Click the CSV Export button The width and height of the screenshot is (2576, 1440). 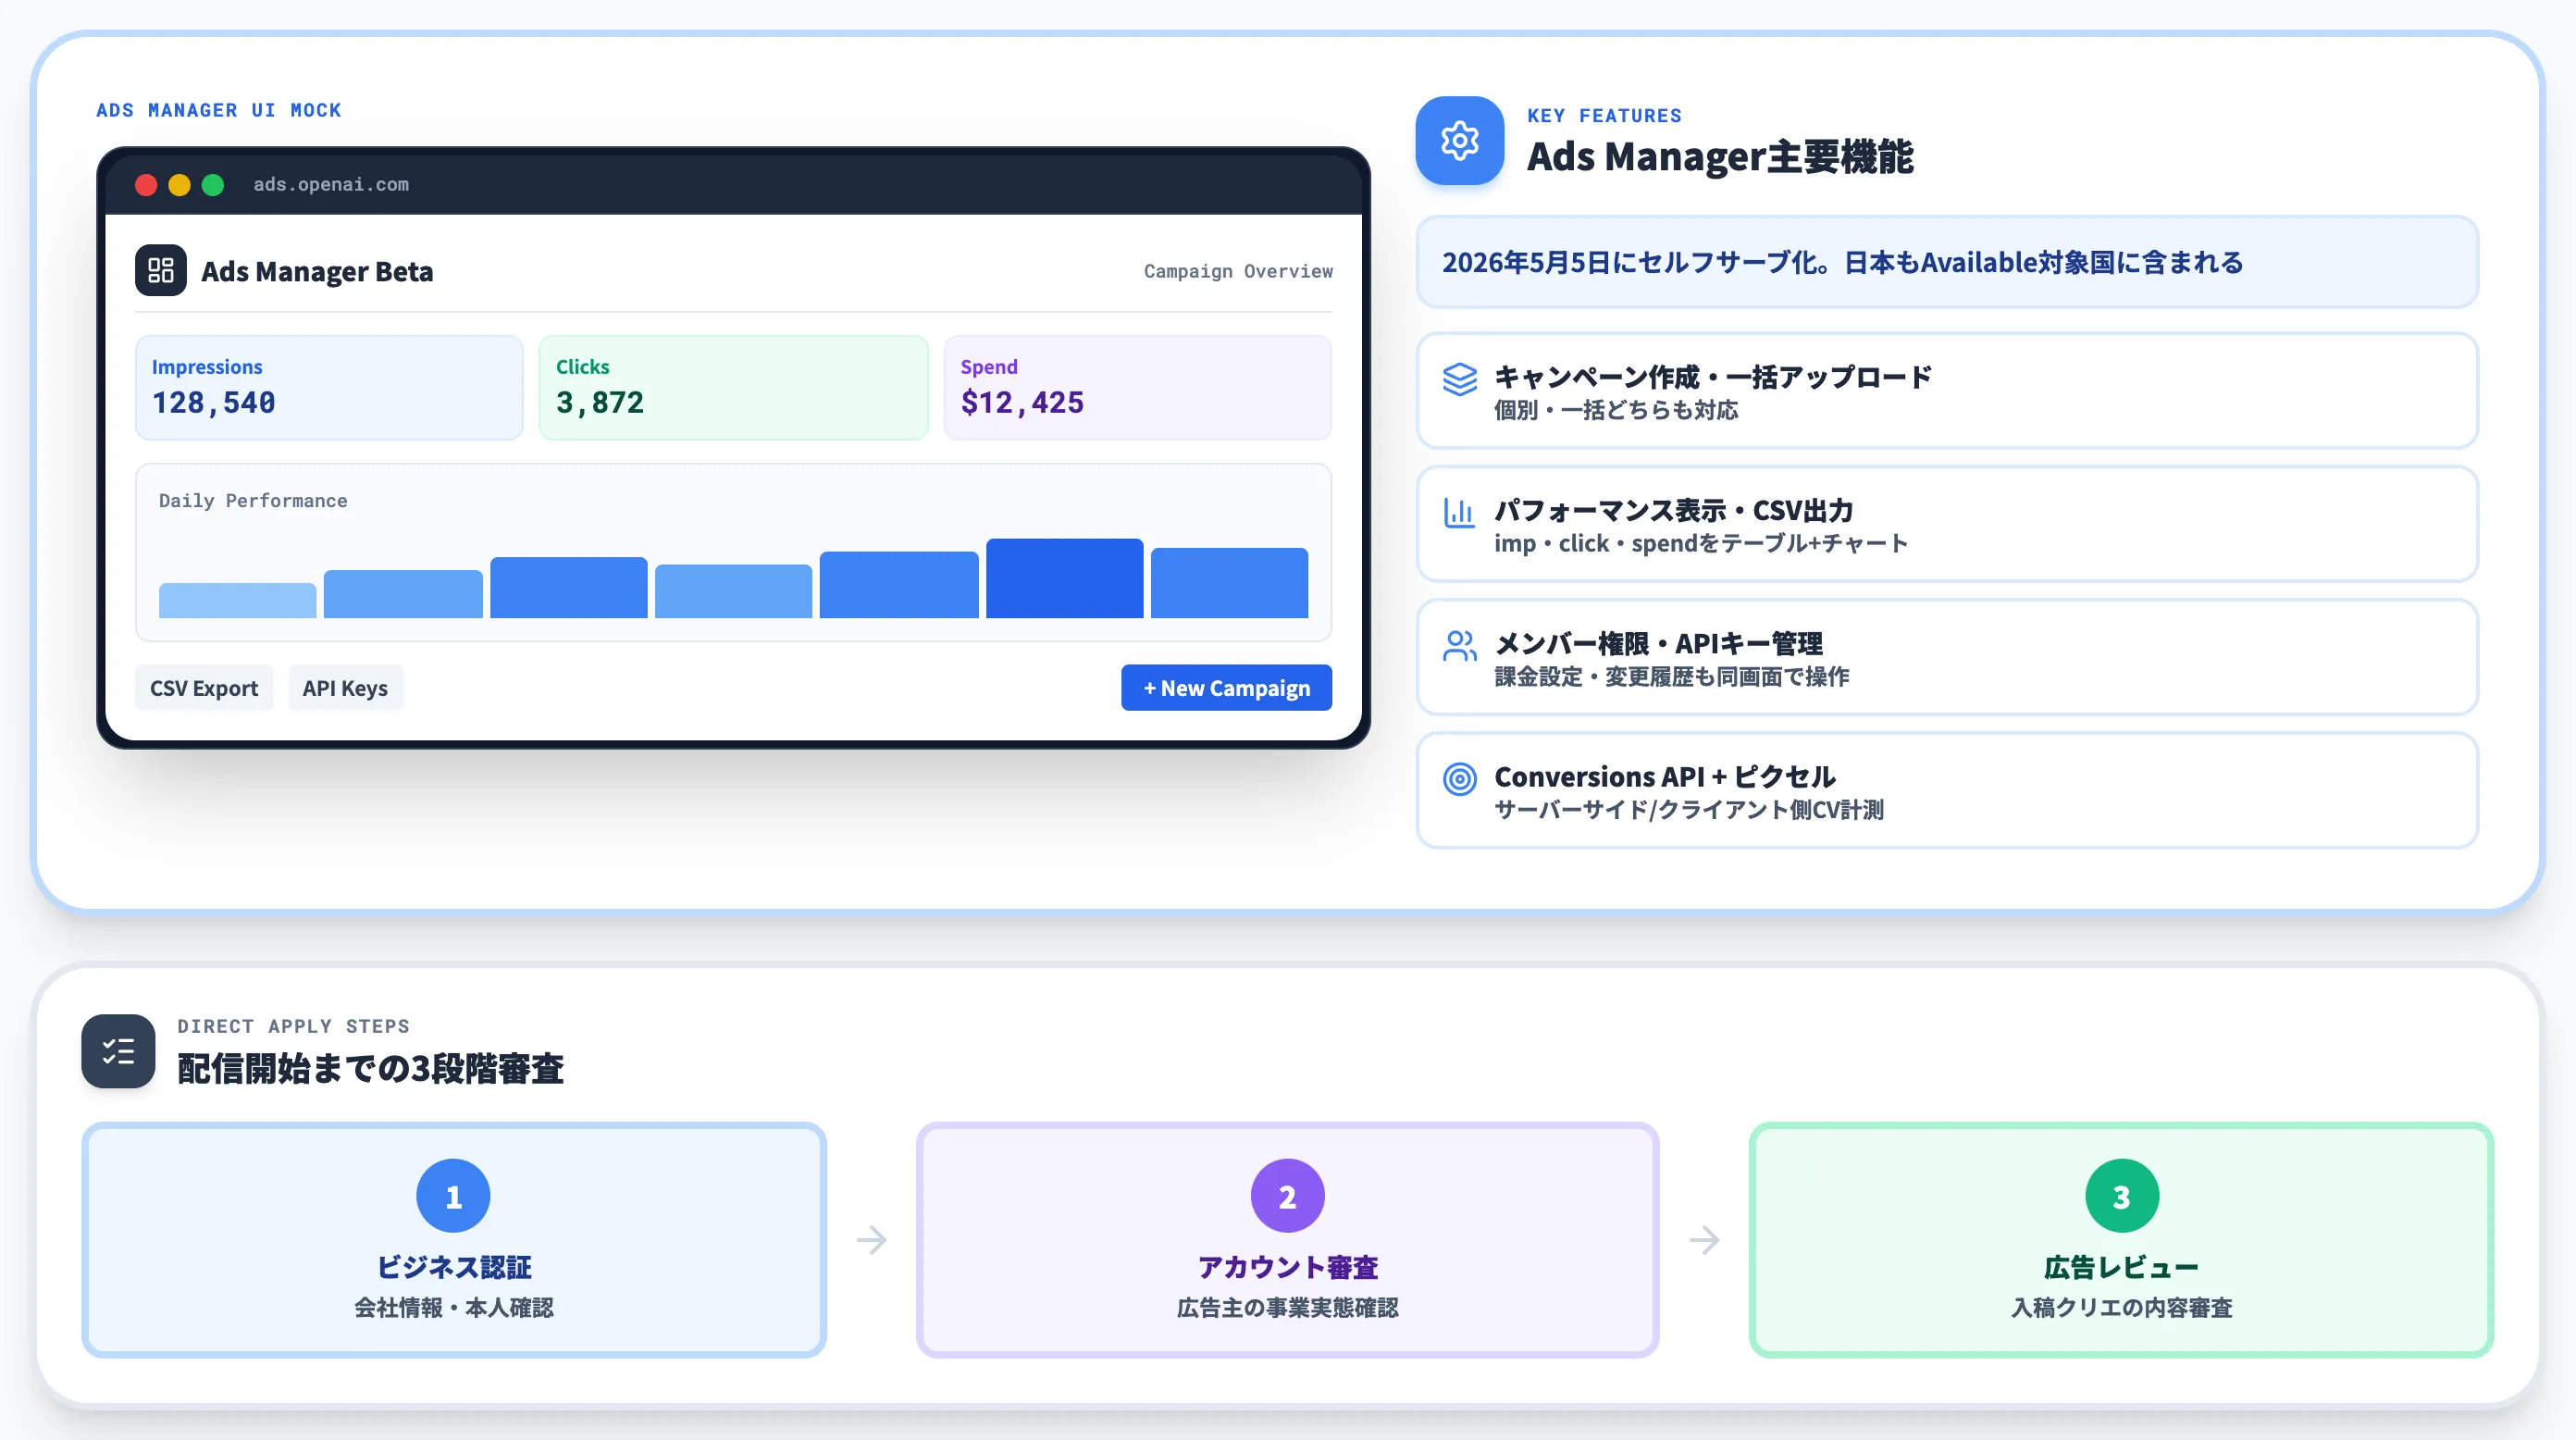tap(204, 688)
